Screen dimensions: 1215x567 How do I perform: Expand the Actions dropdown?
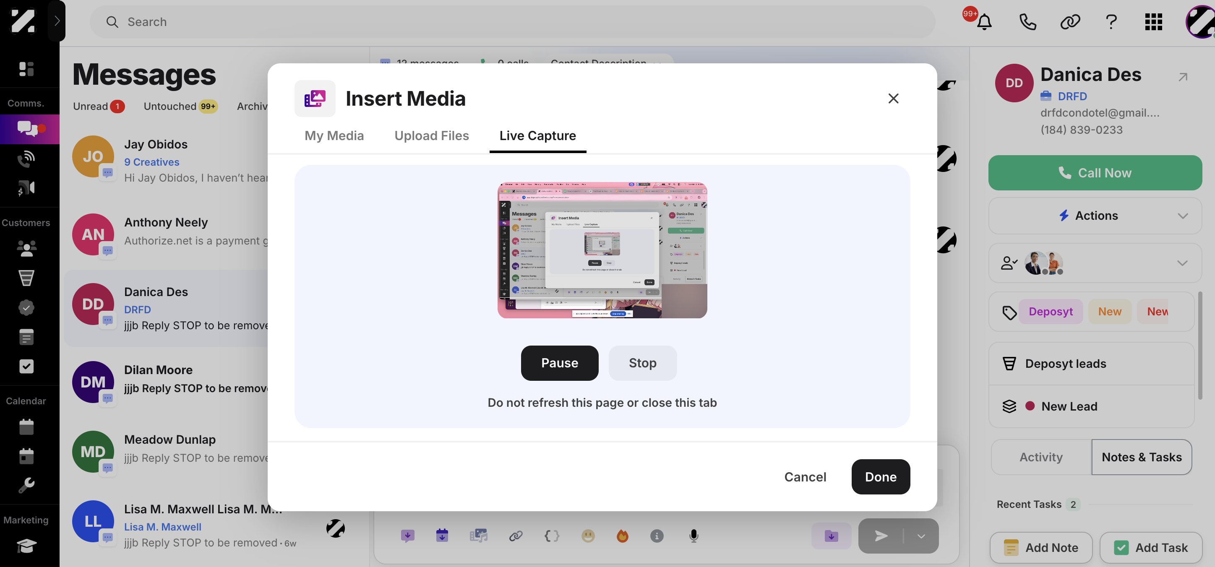click(x=1095, y=216)
